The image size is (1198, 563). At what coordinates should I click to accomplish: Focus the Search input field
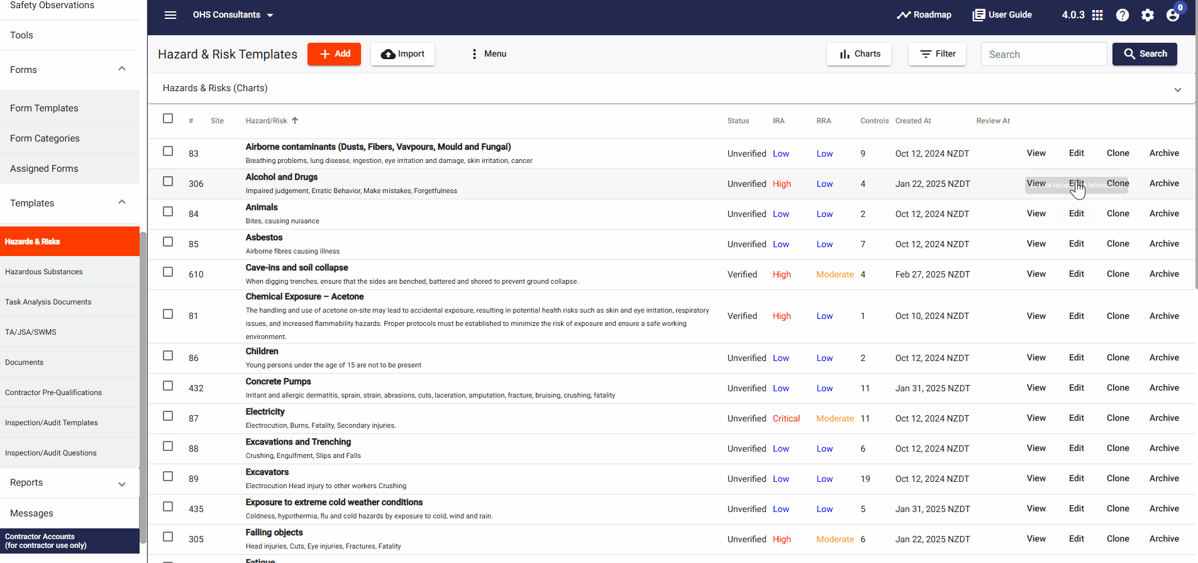tap(1044, 54)
